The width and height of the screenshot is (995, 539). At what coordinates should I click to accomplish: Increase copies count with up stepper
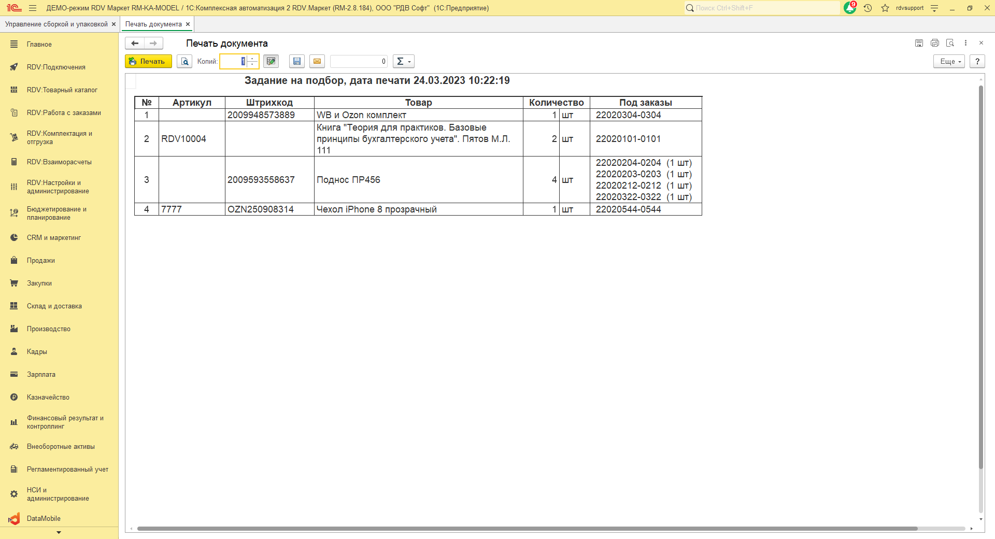tap(252, 59)
